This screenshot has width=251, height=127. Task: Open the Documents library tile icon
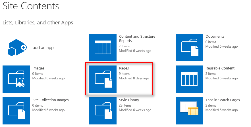tap(189, 47)
